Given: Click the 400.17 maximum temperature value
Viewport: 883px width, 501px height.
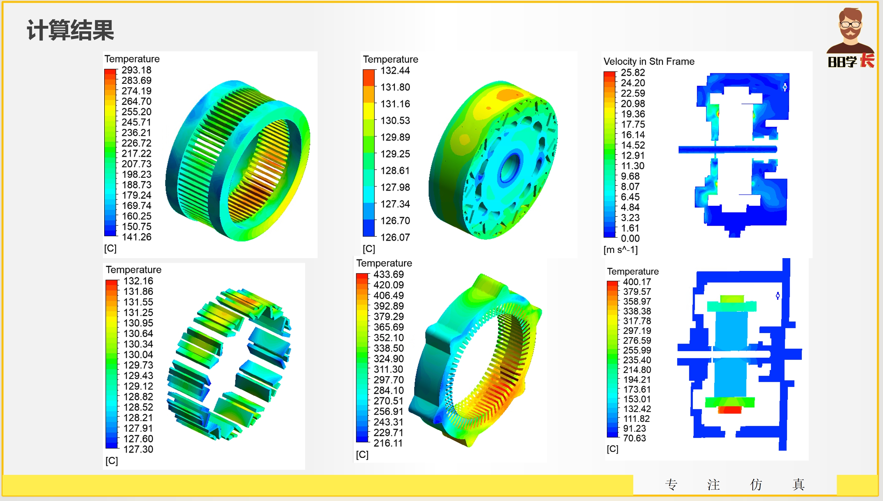Looking at the screenshot, I should pyautogui.click(x=637, y=282).
